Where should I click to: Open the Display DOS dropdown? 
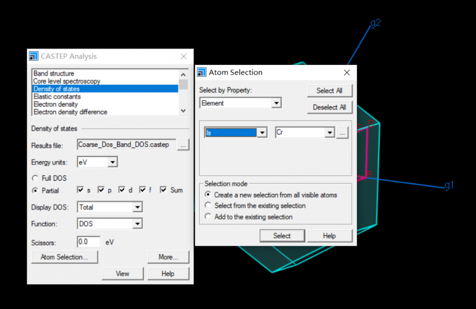point(138,208)
